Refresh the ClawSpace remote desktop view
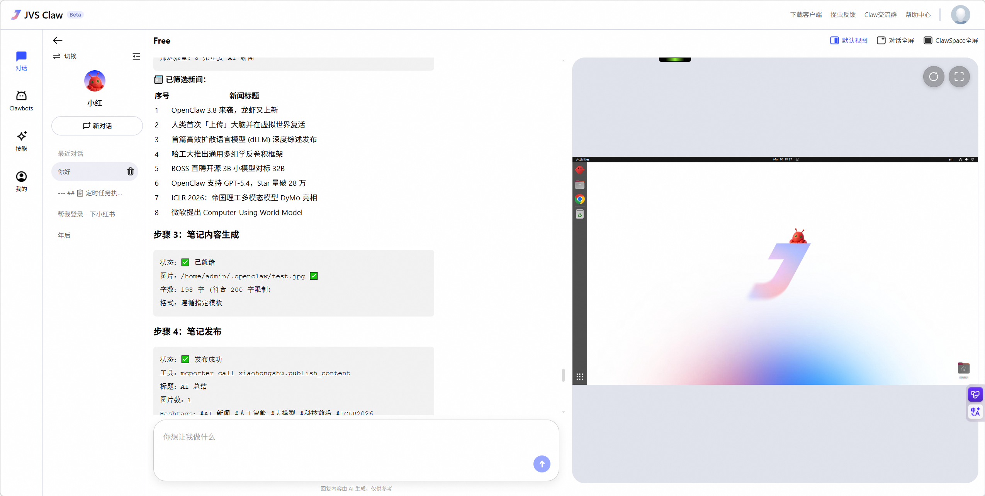The image size is (985, 496). (x=934, y=77)
